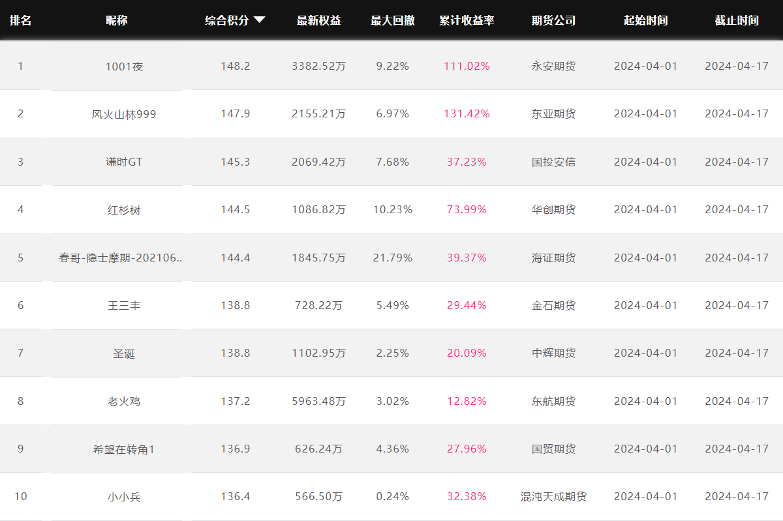The height and width of the screenshot is (521, 783).
Task: Open trader 老火鸡 profile
Action: pyautogui.click(x=124, y=401)
